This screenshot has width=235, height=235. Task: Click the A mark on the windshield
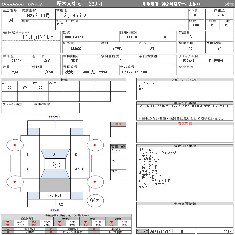pos(54,155)
